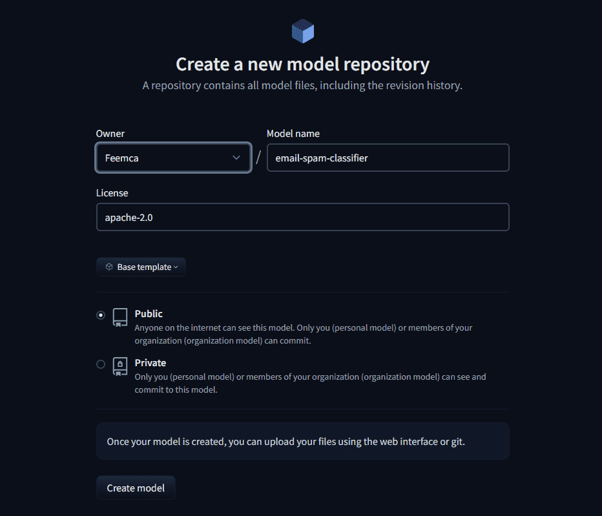602x516 pixels.
Task: Click the Create model button
Action: [x=136, y=488]
